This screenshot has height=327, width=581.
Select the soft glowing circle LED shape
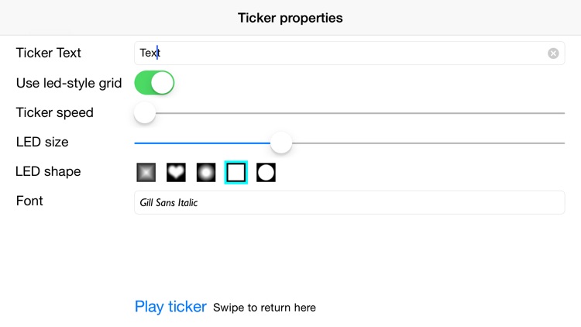(206, 172)
